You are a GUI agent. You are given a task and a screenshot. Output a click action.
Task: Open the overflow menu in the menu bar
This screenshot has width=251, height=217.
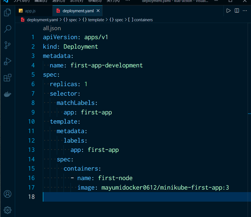(128, 1)
